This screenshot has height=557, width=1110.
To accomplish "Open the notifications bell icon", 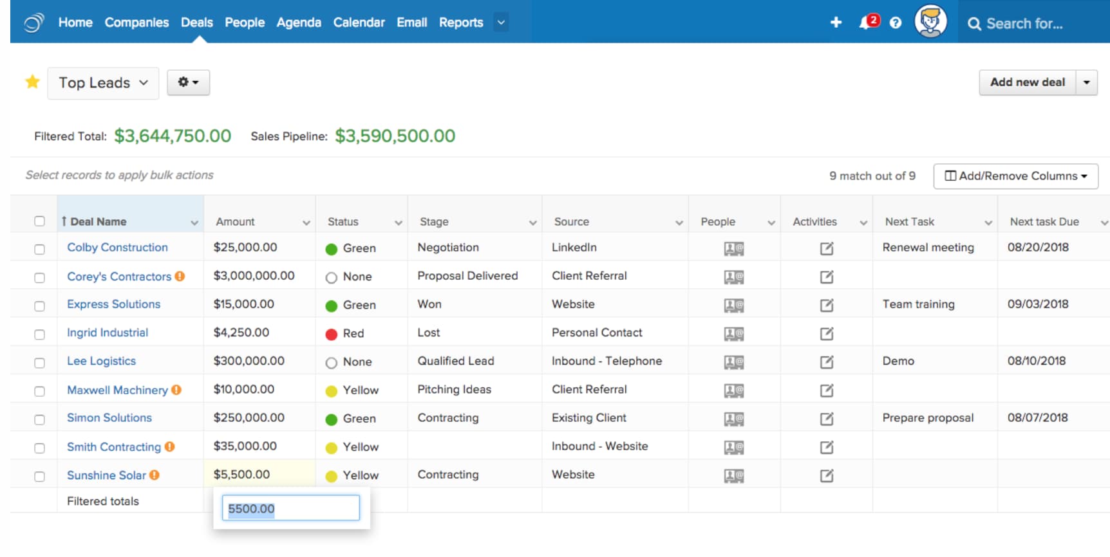I will (866, 23).
